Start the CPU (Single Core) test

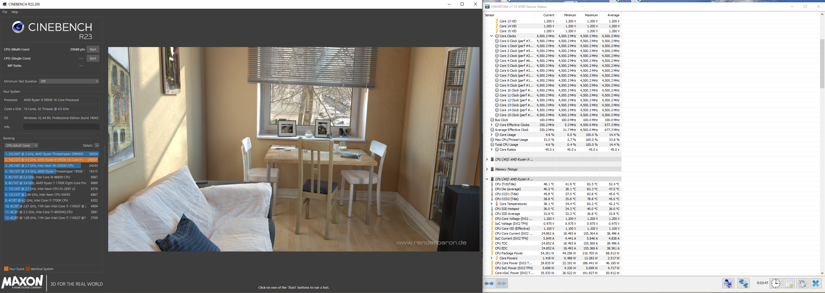93,58
